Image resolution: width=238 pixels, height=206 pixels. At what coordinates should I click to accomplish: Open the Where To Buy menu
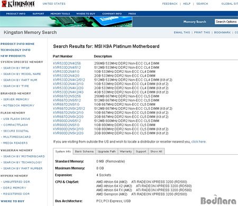(x=86, y=14)
